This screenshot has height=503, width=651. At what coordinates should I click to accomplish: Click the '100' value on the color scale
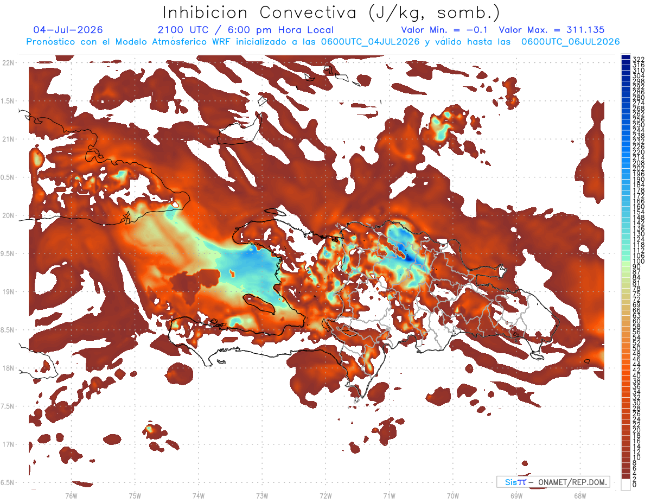coord(639,262)
